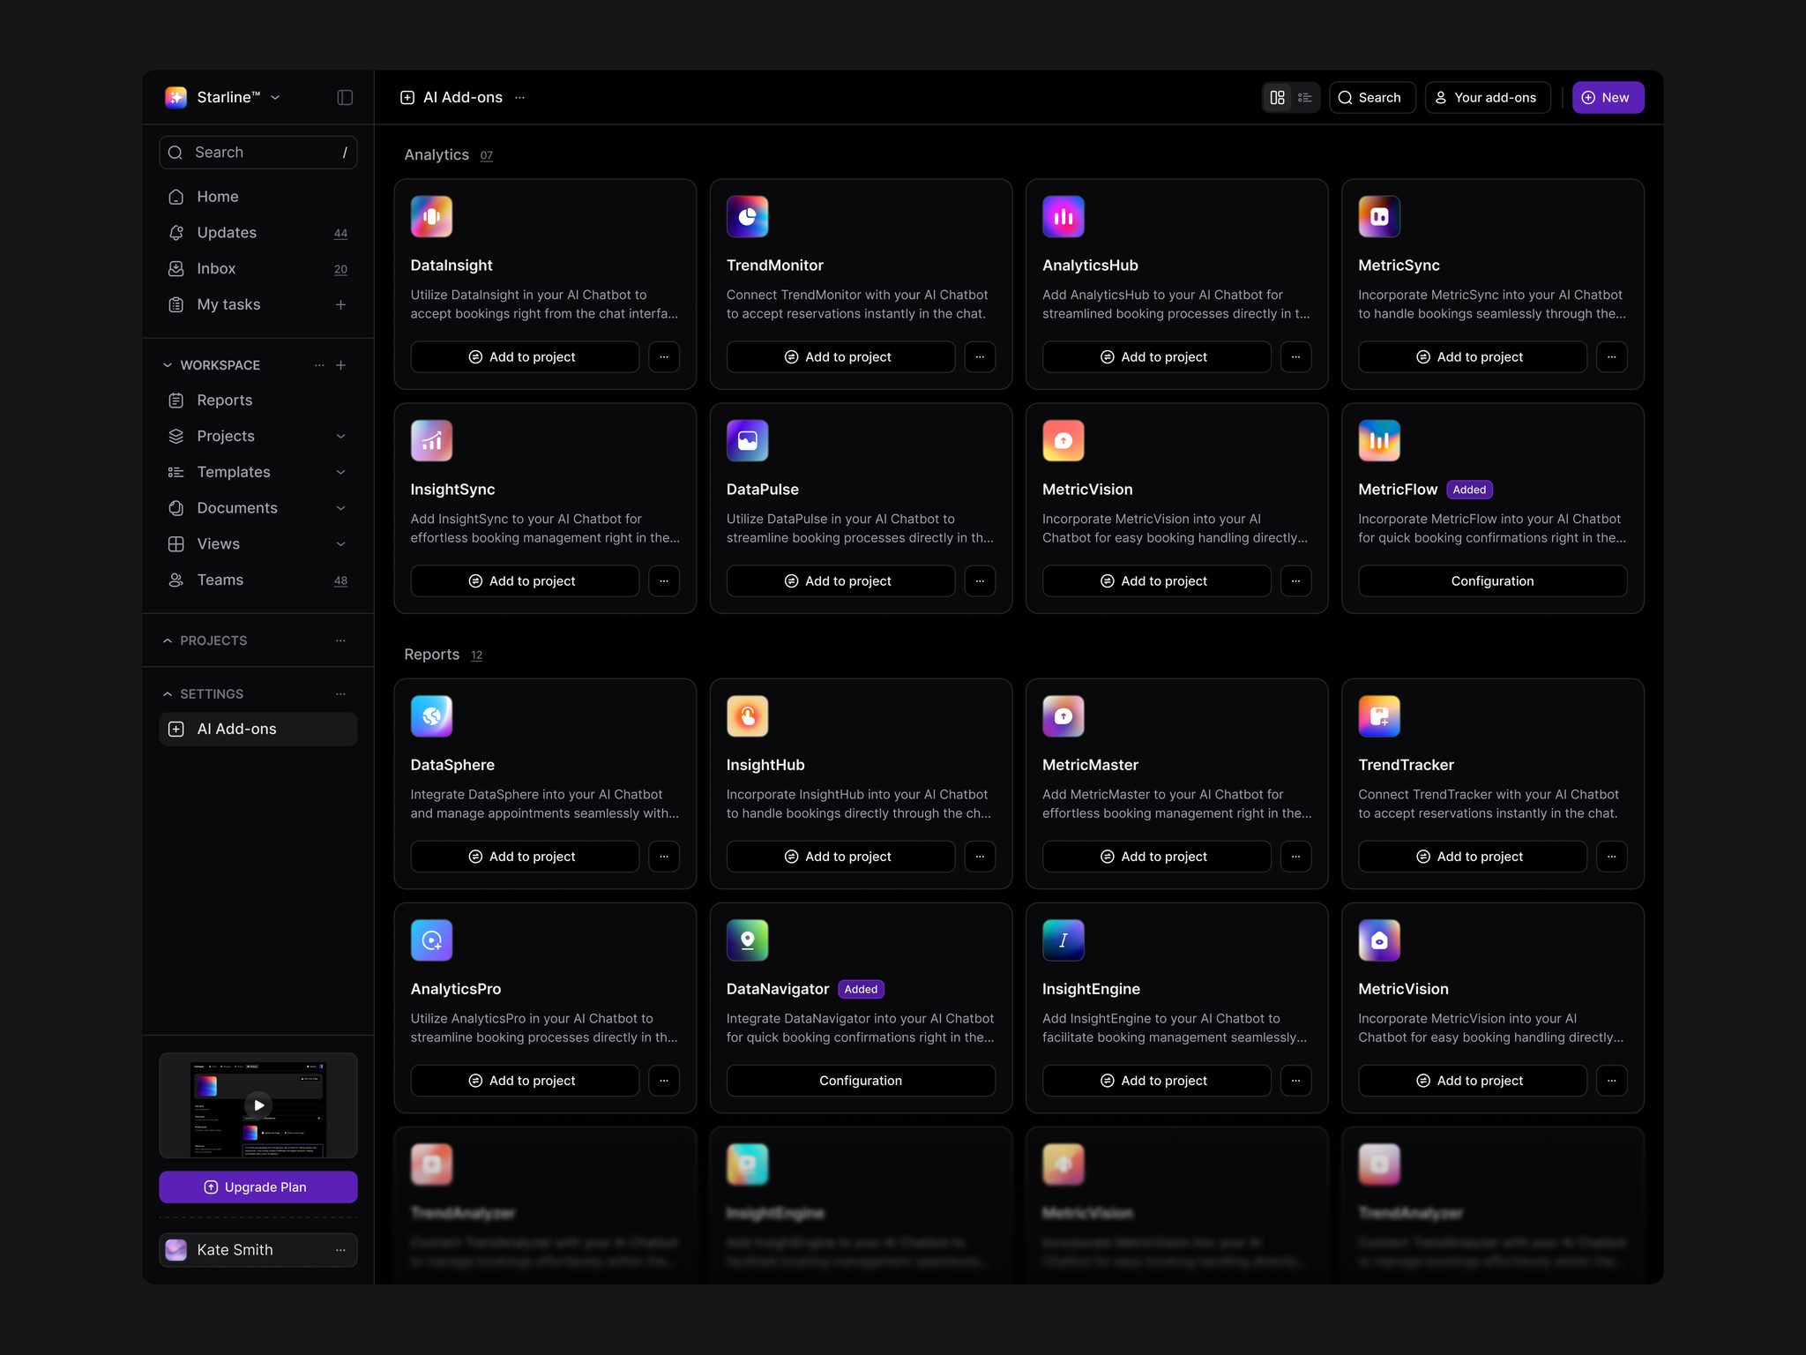Click the Analytics section count 07
The height and width of the screenshot is (1355, 1806).
tap(486, 155)
